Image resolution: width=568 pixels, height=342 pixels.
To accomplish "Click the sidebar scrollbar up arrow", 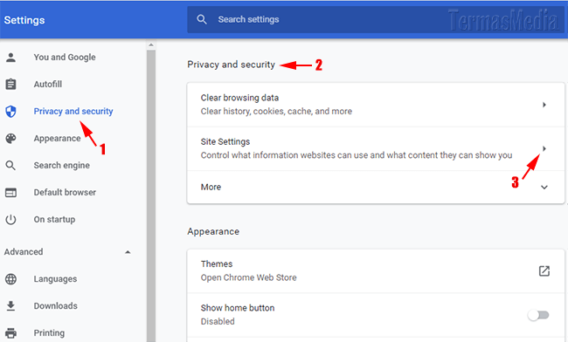I will 151,45.
